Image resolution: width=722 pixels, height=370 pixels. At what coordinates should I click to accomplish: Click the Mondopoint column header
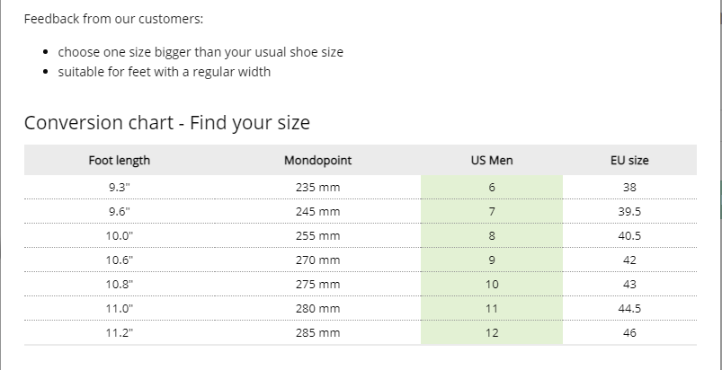tap(317, 161)
